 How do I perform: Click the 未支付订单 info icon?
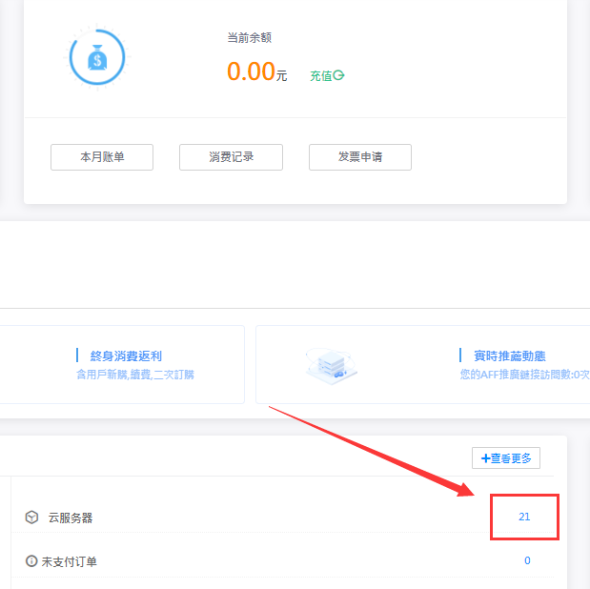coord(31,560)
